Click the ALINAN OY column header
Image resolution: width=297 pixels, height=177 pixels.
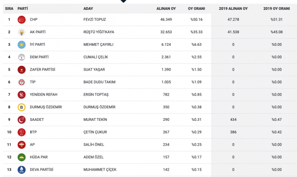pyautogui.click(x=166, y=9)
